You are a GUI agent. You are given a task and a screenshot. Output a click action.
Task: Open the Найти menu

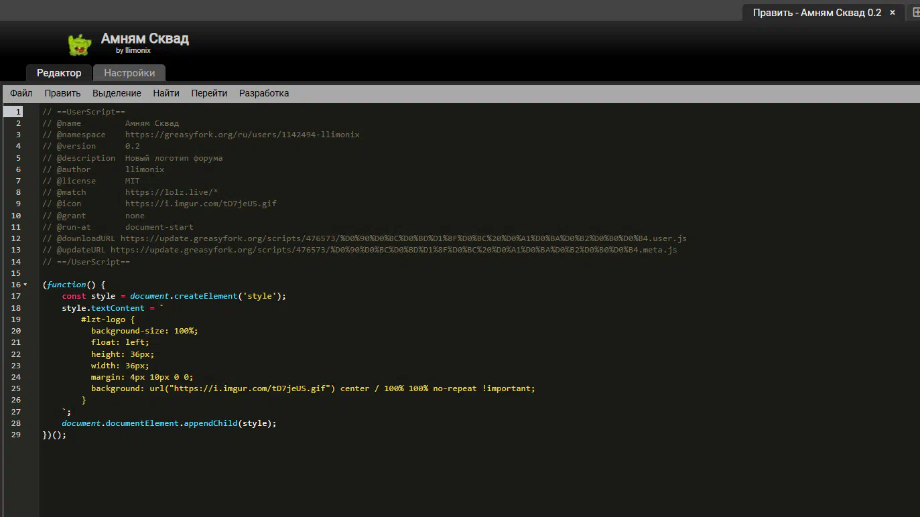click(x=166, y=93)
